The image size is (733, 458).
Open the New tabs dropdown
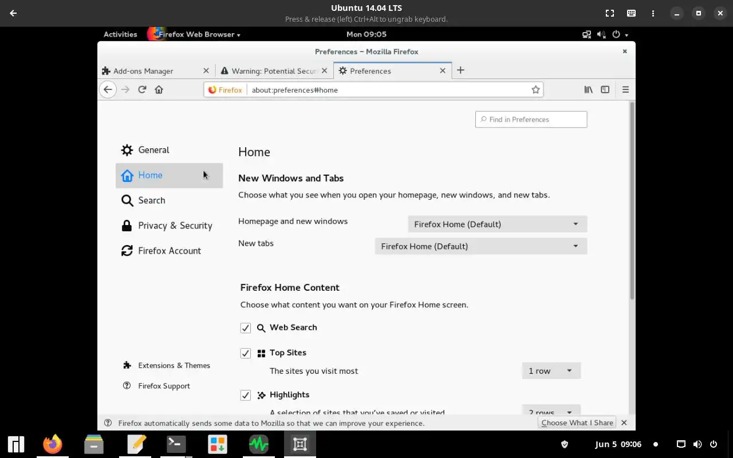click(481, 246)
